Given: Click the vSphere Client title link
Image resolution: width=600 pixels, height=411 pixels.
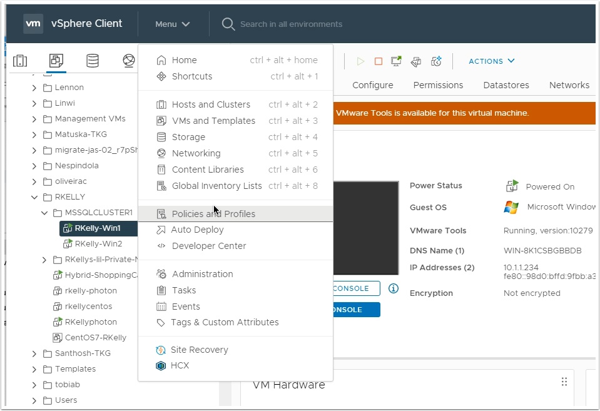Looking at the screenshot, I should [87, 23].
